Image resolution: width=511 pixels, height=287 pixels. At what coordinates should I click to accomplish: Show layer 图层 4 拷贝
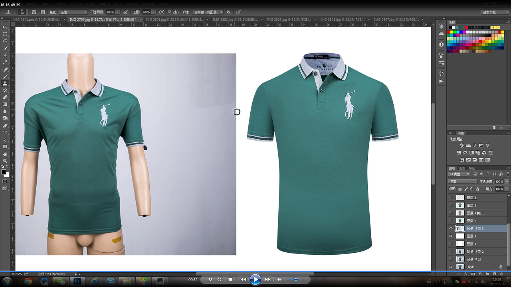(451, 213)
